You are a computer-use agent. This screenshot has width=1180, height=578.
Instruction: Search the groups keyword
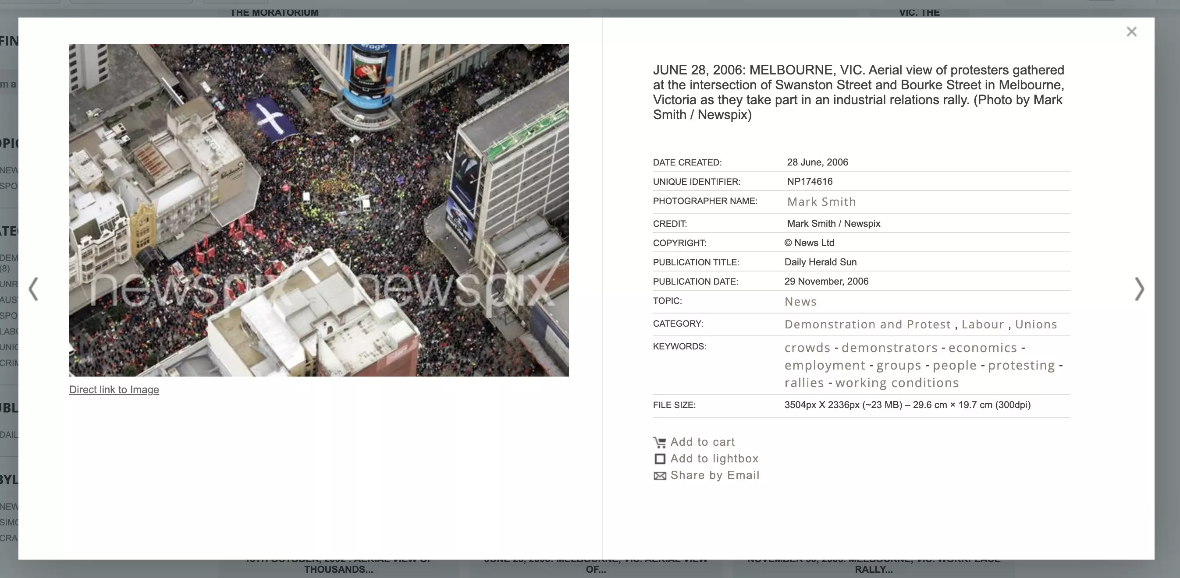coord(899,365)
